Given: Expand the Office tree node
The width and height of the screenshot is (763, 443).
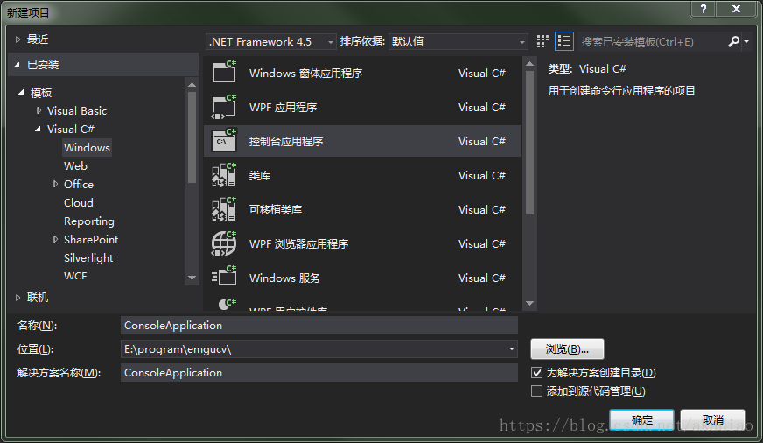Looking at the screenshot, I should (55, 184).
